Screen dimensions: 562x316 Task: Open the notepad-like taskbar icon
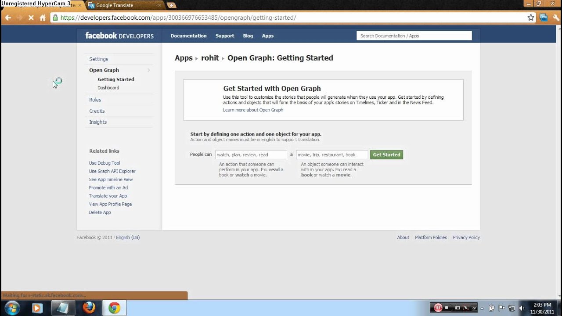pyautogui.click(x=63, y=308)
